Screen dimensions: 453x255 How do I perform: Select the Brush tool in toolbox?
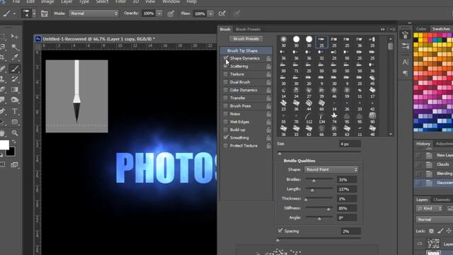tap(14, 69)
